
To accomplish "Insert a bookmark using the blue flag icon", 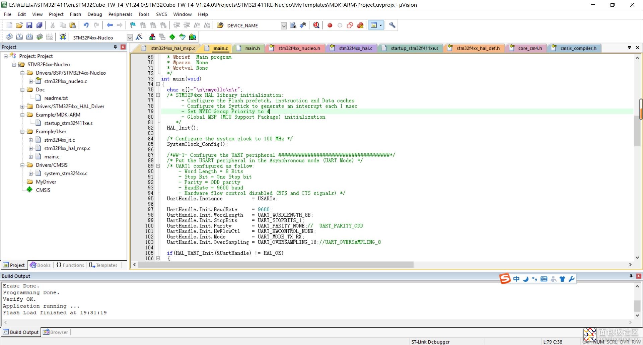I will pyautogui.click(x=133, y=25).
